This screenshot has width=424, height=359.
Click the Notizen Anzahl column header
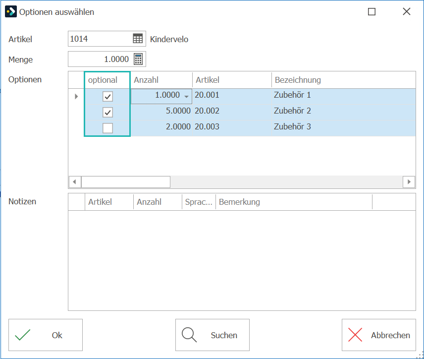pos(158,202)
